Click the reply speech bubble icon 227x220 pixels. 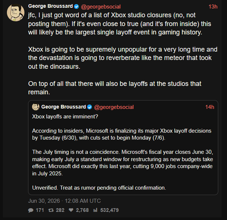tap(31, 210)
